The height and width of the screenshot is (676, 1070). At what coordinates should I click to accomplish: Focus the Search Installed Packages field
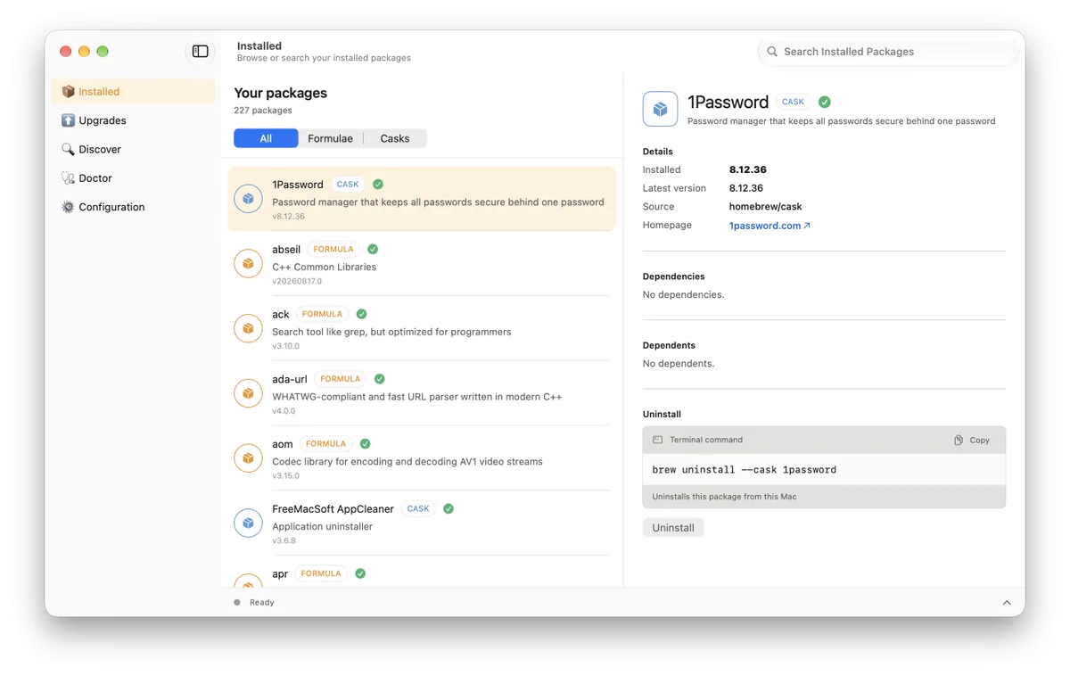click(x=888, y=52)
